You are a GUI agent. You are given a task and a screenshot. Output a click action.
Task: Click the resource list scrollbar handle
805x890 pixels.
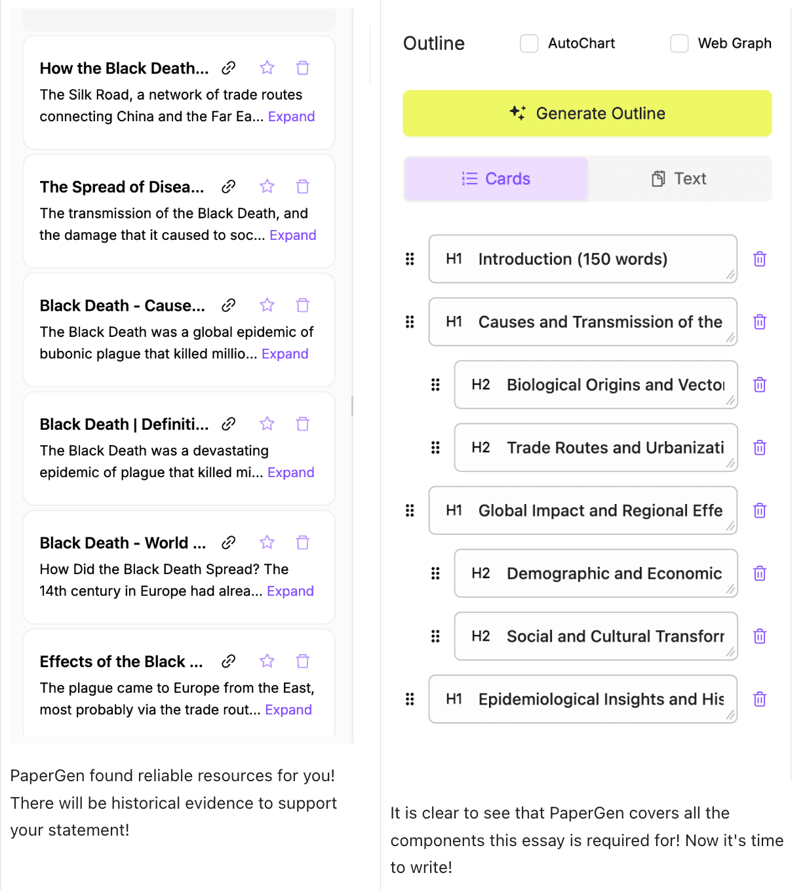coord(352,406)
